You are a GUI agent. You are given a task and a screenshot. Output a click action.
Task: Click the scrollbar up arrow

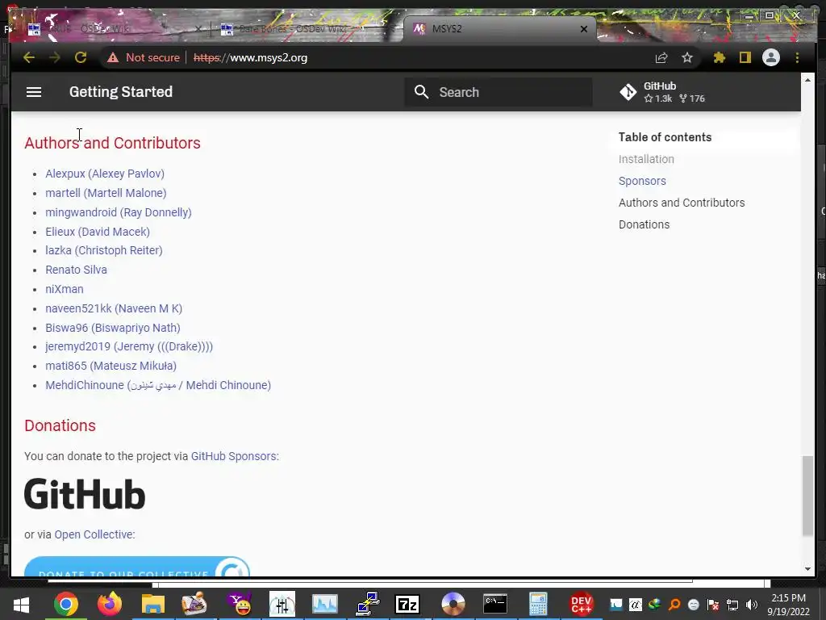(807, 80)
